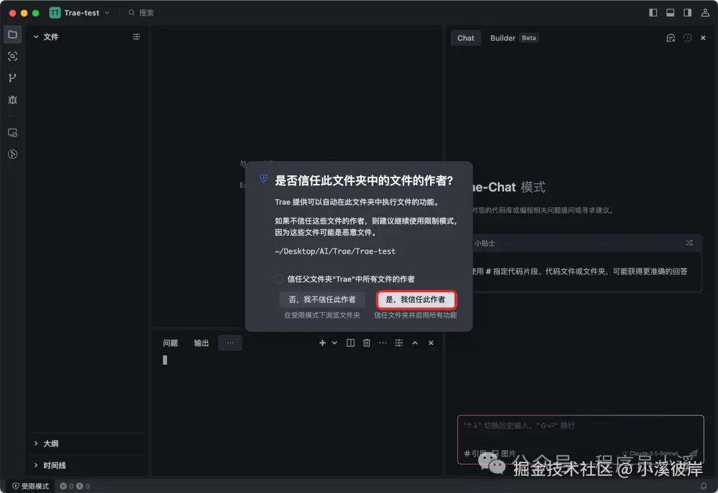
Task: Check 信任父文件夹 Trae 中所有文件的作者
Action: coord(279,279)
